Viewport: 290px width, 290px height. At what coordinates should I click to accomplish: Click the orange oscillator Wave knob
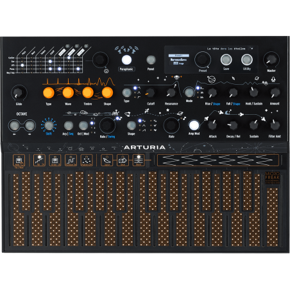[x=68, y=92]
